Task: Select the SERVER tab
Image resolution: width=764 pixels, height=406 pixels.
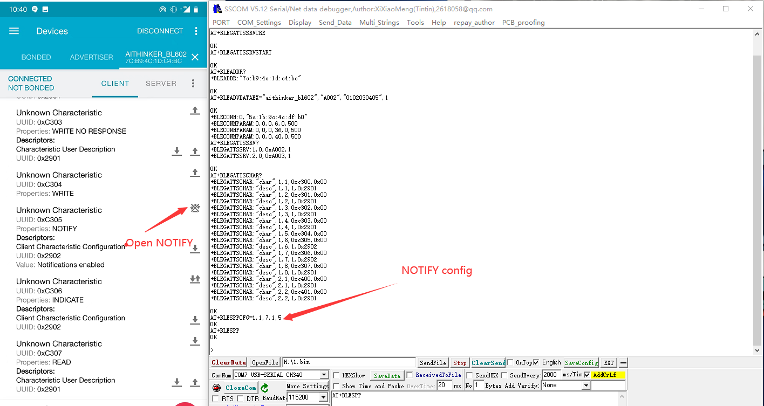Action: tap(161, 84)
